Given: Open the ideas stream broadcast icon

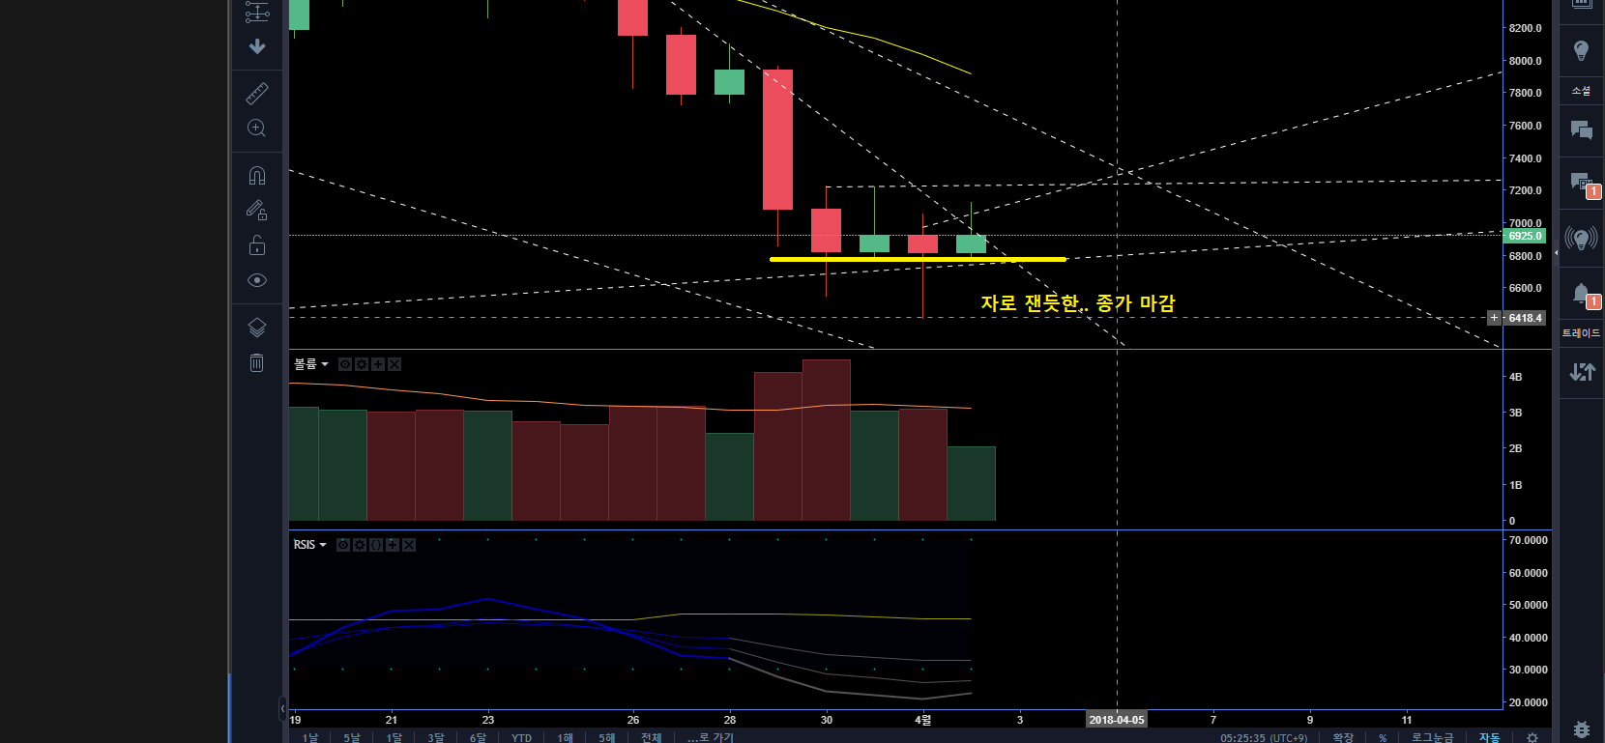Looking at the screenshot, I should click(x=1582, y=238).
